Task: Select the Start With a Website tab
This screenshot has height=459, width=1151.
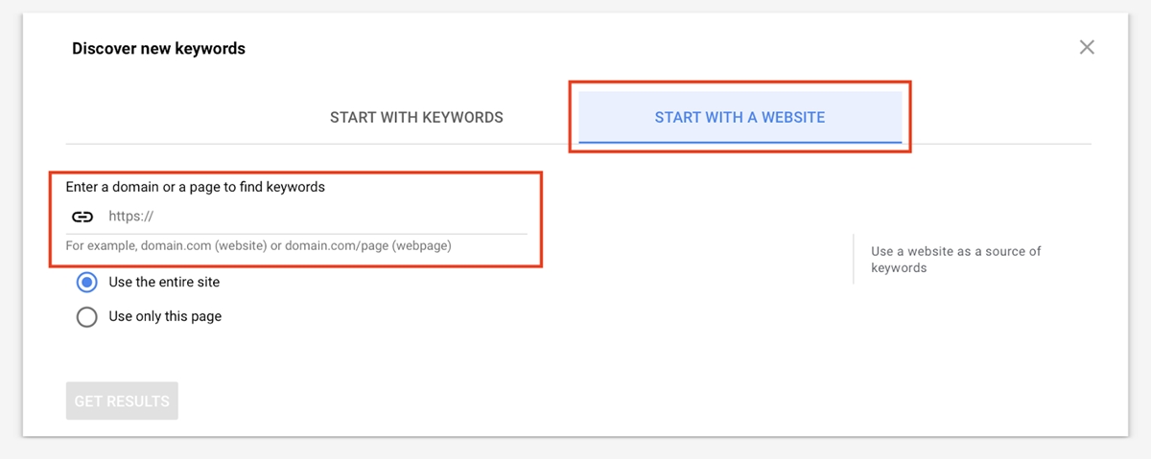Action: [740, 117]
